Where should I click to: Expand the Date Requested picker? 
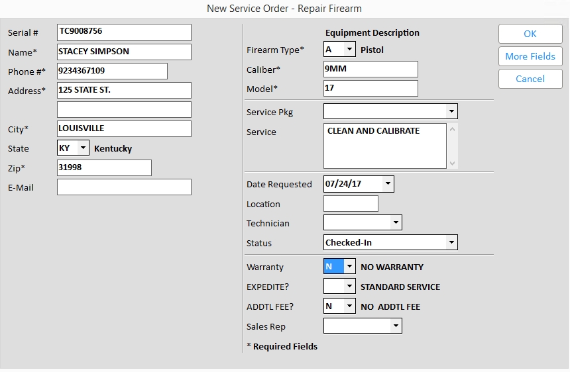(388, 184)
